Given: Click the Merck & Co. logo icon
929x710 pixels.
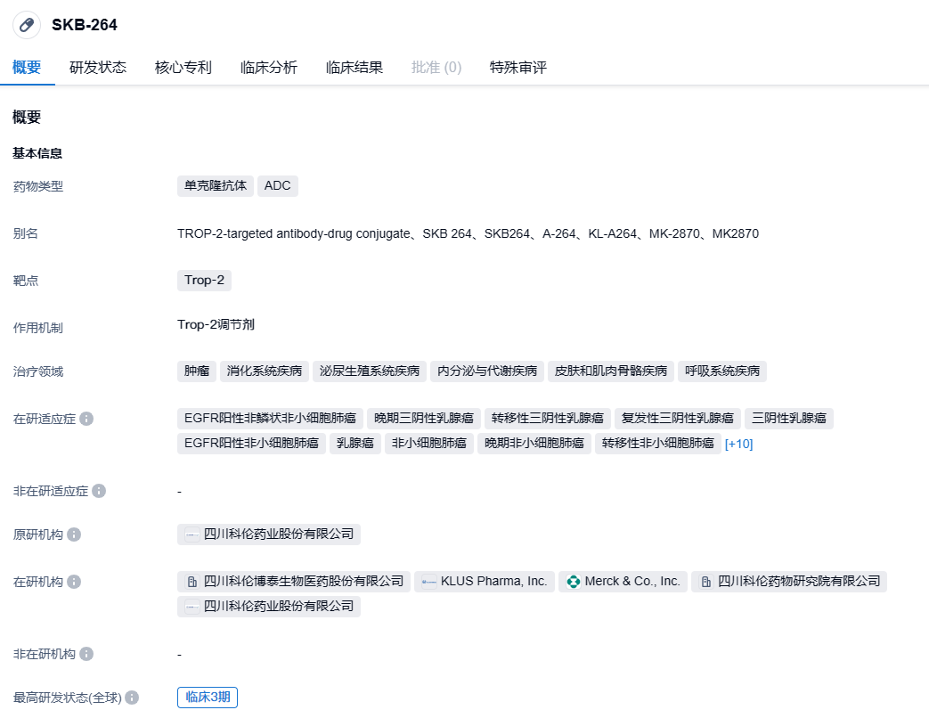Looking at the screenshot, I should 574,582.
